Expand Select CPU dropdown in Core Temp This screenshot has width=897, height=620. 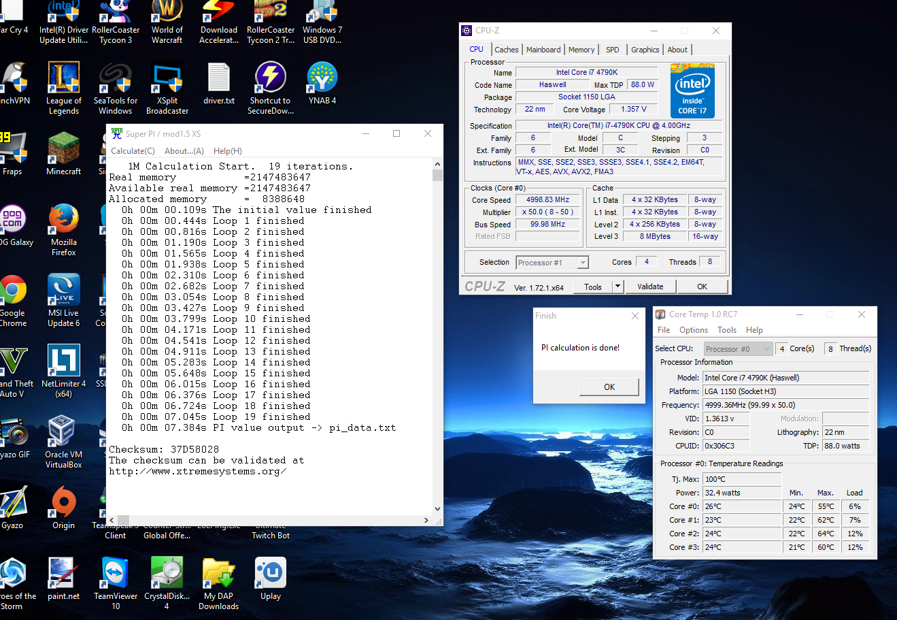click(768, 348)
